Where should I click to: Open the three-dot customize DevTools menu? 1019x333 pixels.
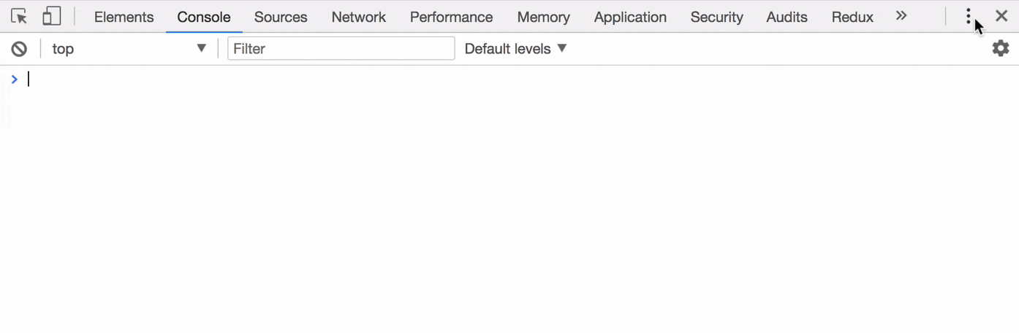coord(969,16)
